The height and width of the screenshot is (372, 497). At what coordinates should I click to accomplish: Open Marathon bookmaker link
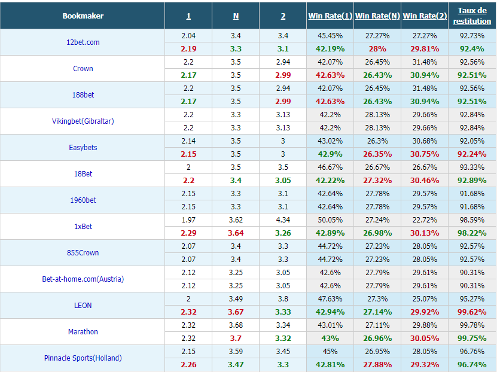(x=83, y=331)
